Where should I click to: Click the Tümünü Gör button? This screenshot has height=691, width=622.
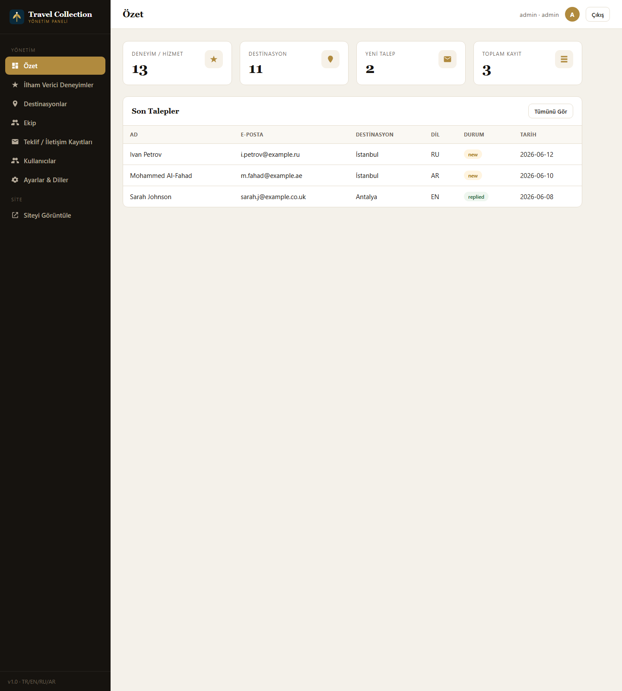pos(551,111)
